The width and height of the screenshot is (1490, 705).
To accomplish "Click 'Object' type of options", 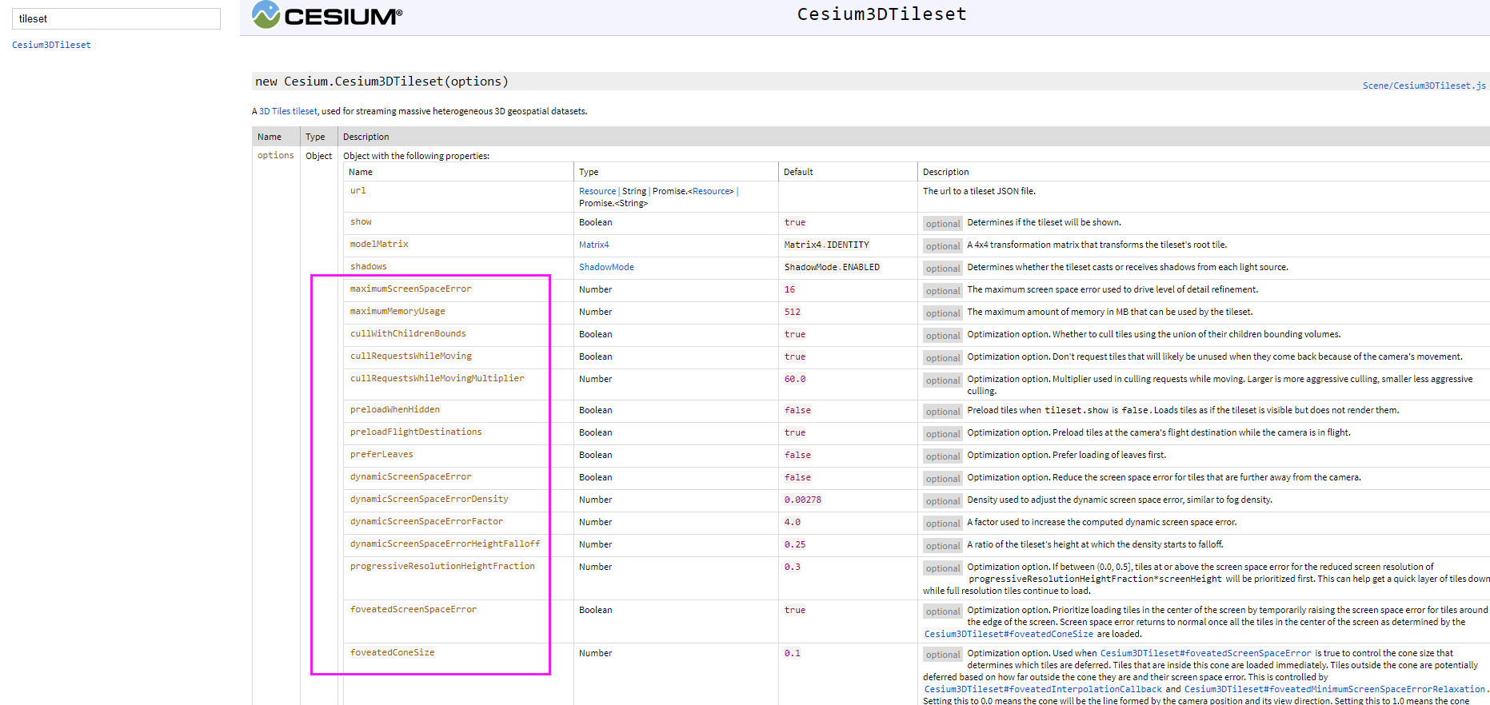I will [x=318, y=156].
